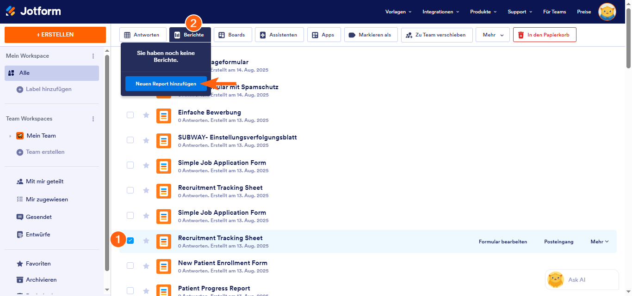This screenshot has width=632, height=296.
Task: Check the Einfache Bewerbung form checkbox
Action: [130, 115]
